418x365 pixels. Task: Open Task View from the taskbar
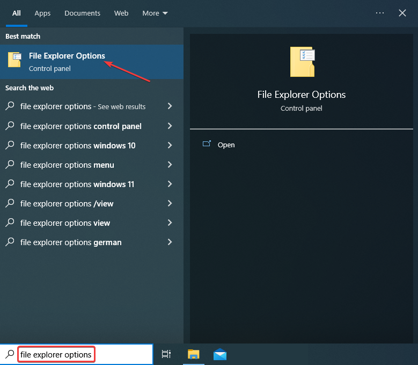pos(166,354)
